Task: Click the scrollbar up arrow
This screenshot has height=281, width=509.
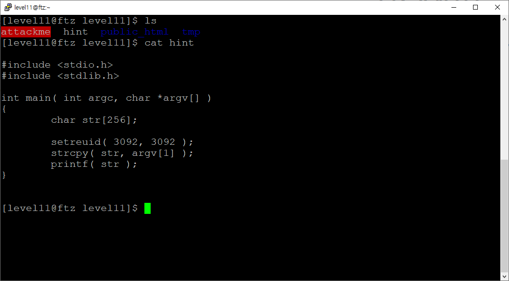Action: [505, 19]
